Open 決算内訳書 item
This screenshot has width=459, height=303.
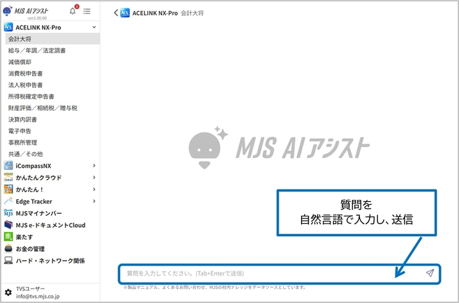pos(22,119)
